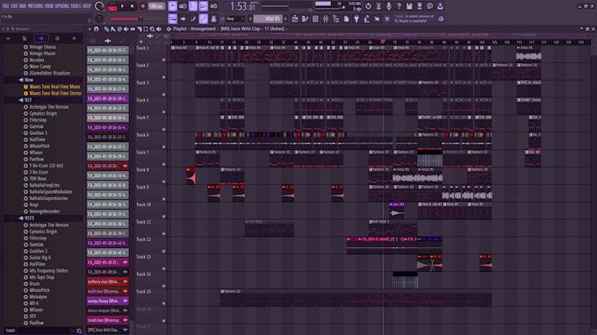
Task: Toggle mute dot on Track 8
Action: (164, 182)
